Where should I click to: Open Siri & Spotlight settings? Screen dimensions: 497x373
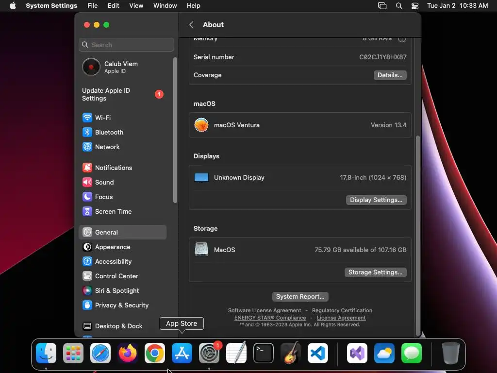coord(123,290)
